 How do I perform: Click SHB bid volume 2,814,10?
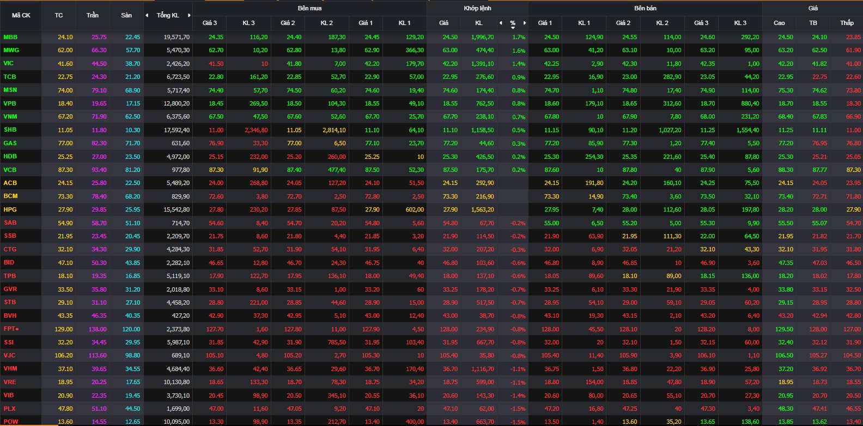coord(334,130)
